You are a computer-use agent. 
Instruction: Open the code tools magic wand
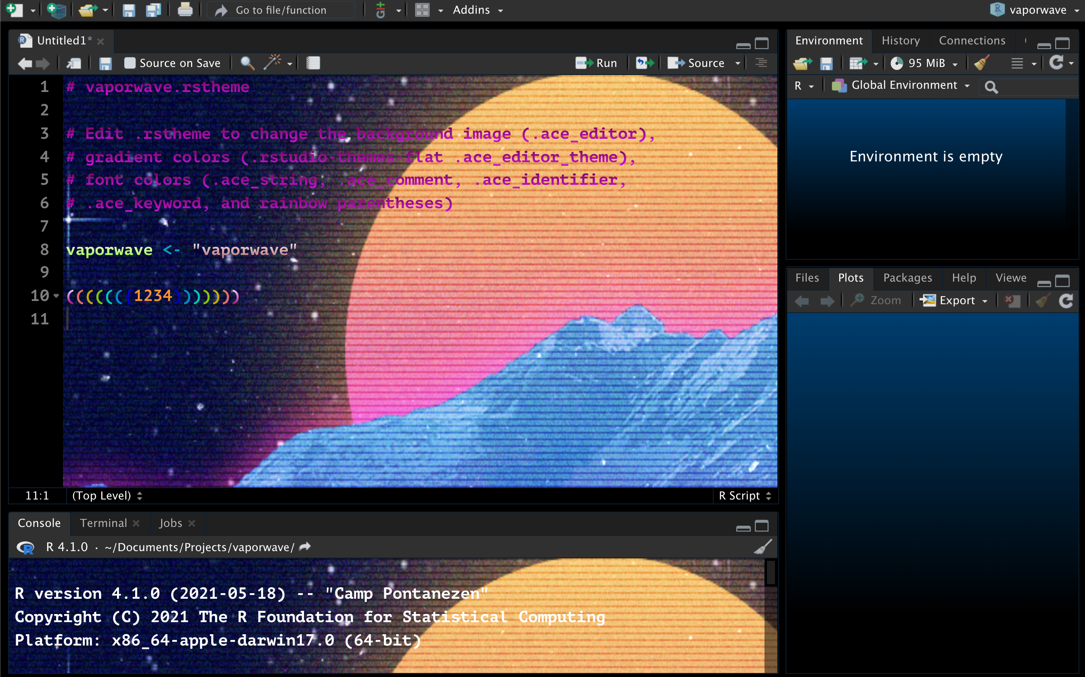point(272,63)
